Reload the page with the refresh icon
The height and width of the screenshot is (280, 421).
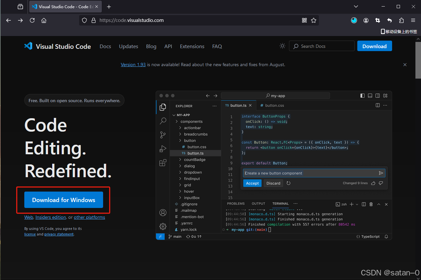click(32, 20)
